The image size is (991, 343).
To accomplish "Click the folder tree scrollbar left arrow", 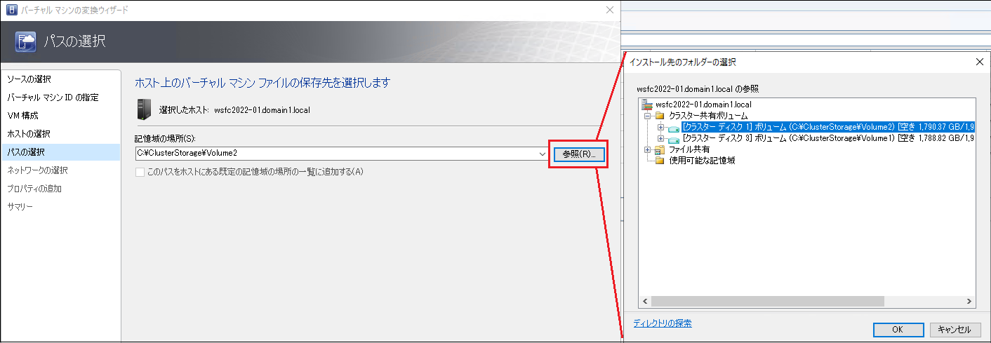I will pos(644,301).
